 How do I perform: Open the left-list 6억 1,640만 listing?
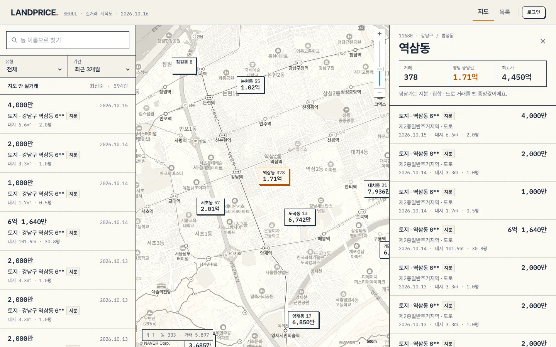click(68, 231)
